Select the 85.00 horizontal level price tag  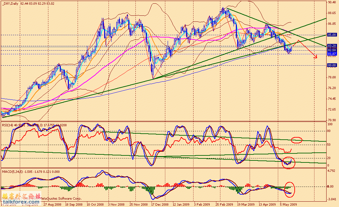click(x=332, y=35)
